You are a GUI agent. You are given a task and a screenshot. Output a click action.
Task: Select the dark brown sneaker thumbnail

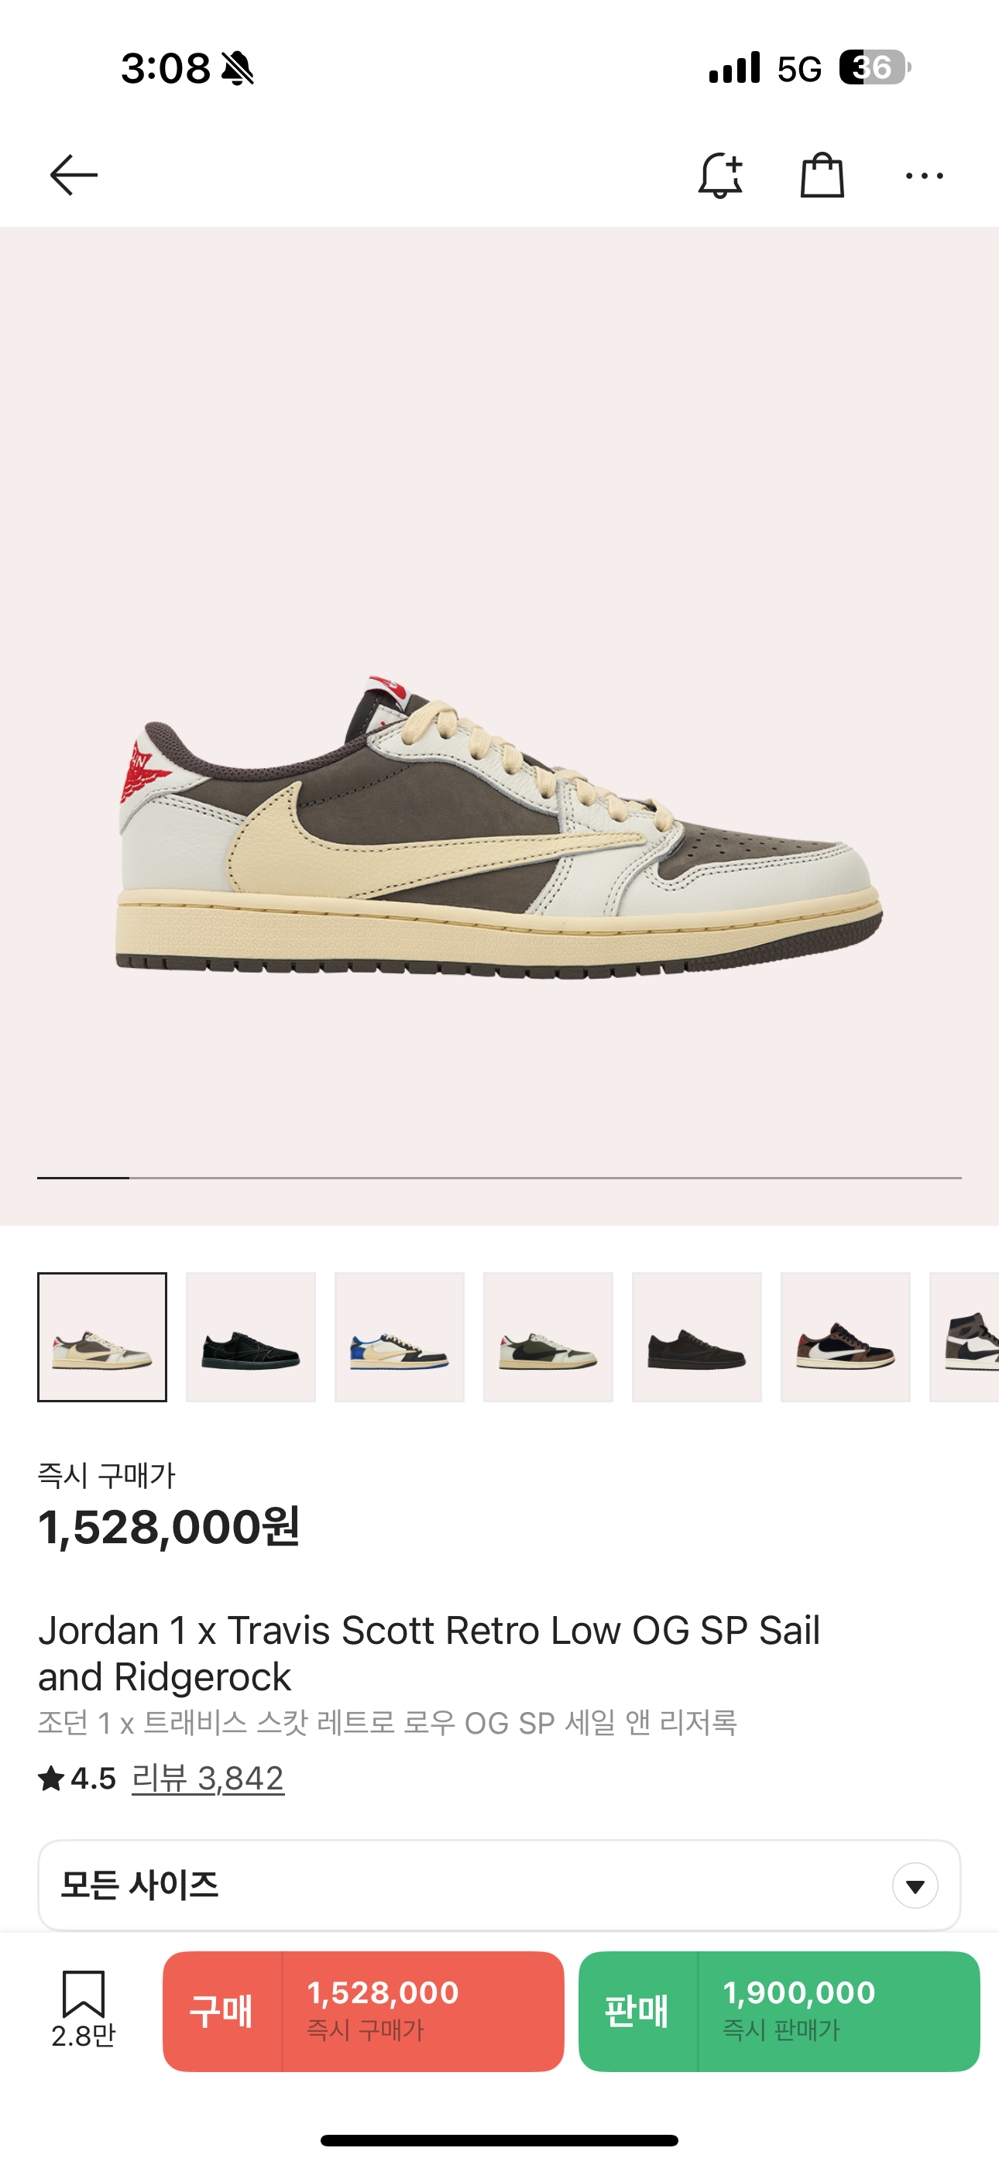click(x=697, y=1337)
